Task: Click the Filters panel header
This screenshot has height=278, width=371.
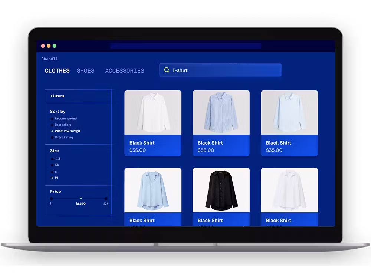Action: [78, 96]
